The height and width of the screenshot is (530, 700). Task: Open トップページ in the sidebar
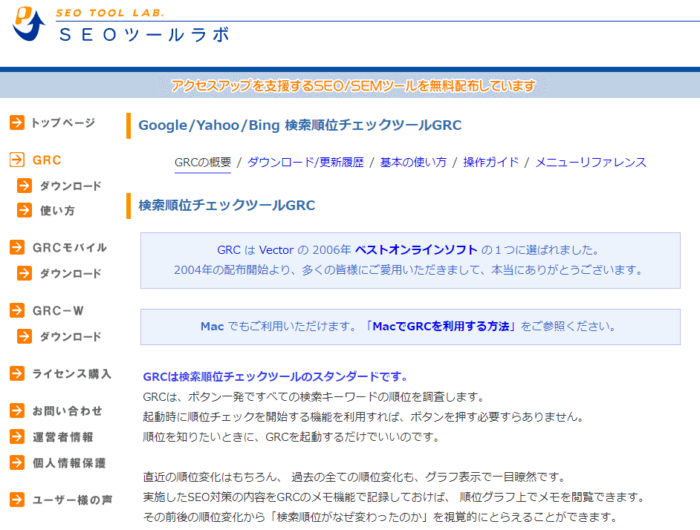(63, 122)
